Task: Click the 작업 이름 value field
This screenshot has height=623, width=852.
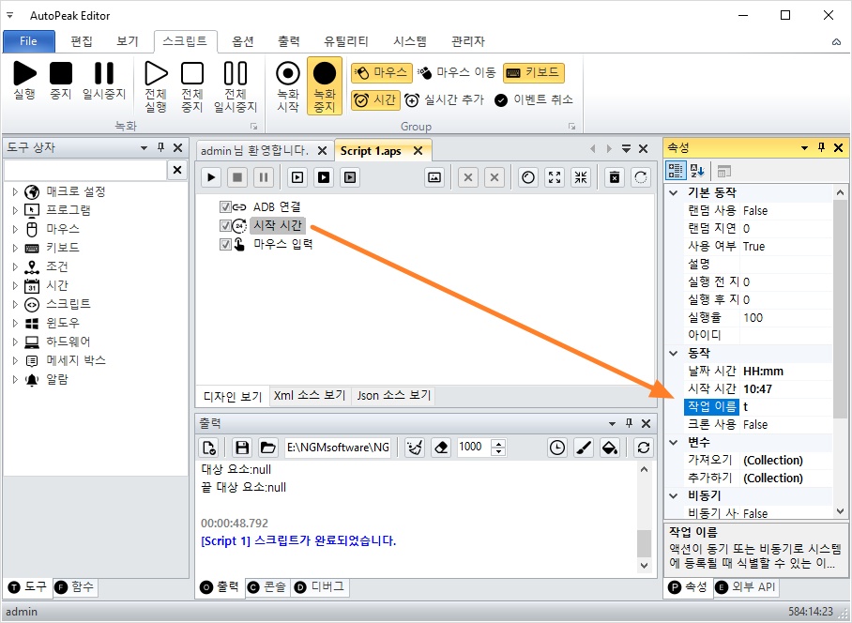Action: coord(785,407)
